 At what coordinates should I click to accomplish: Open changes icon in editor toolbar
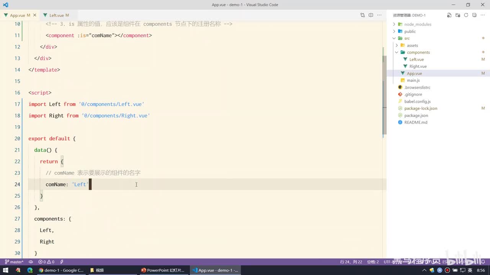tap(363, 15)
